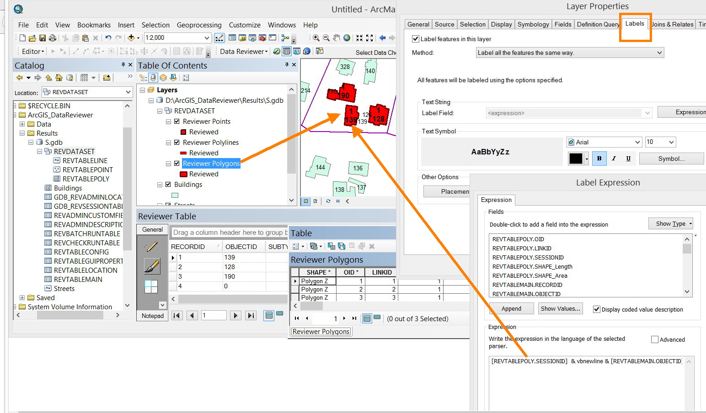Enable the Advanced expression checkbox

pos(655,339)
